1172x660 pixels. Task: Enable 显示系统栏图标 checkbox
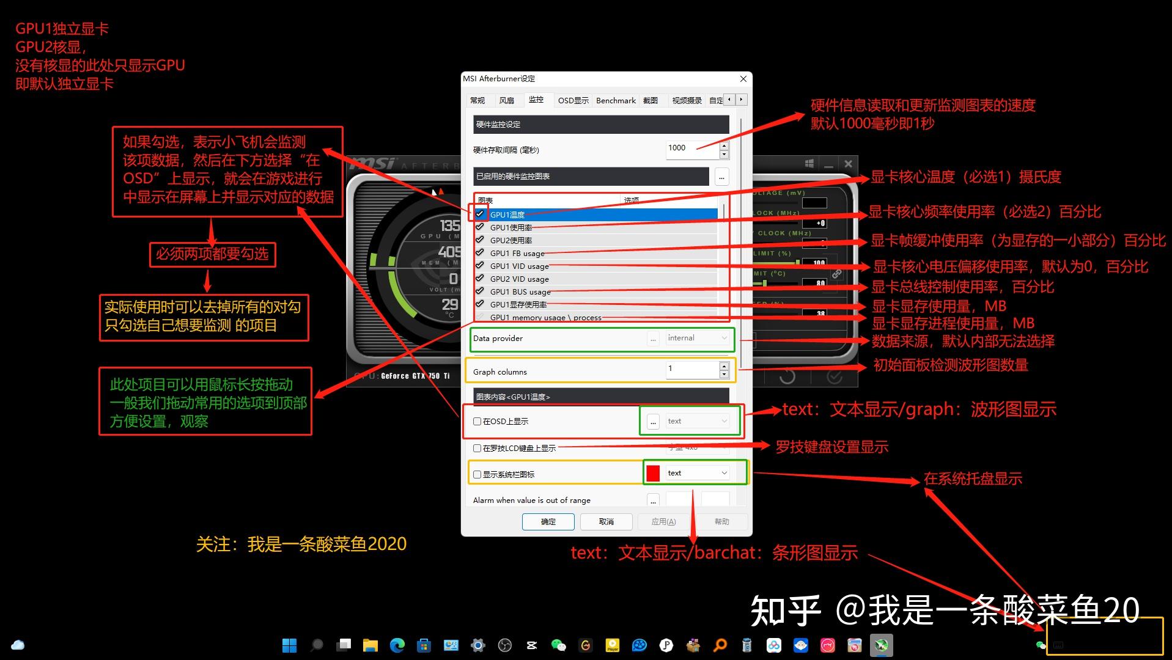pyautogui.click(x=477, y=474)
